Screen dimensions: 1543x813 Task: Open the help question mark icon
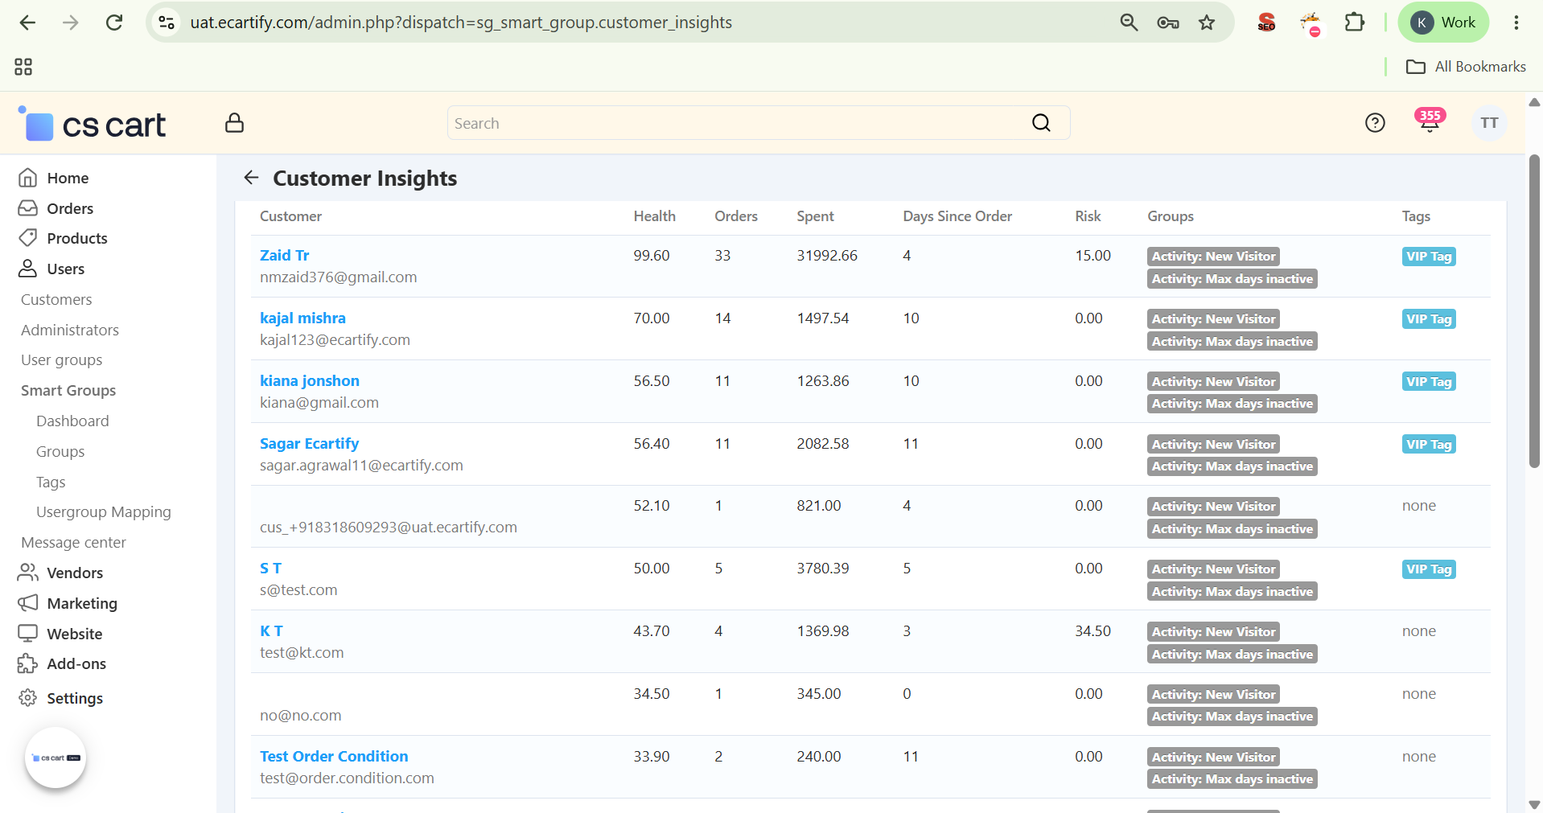point(1375,123)
